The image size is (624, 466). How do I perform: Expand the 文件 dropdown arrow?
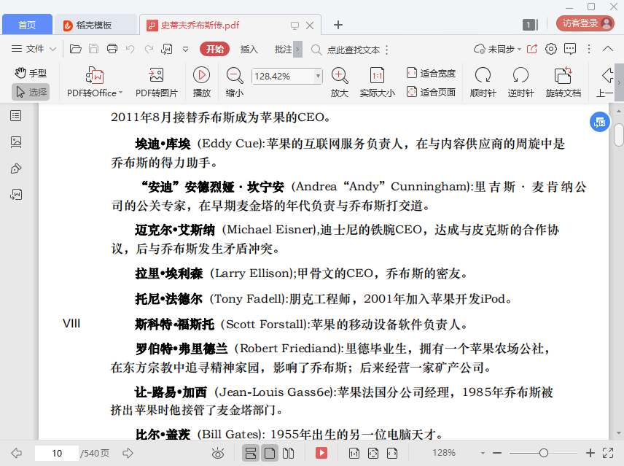[x=53, y=50]
